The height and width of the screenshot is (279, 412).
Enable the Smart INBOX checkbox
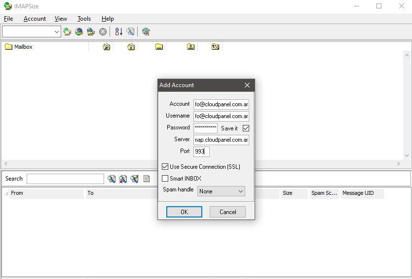tap(165, 179)
